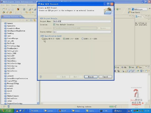Screen dimensions: 151x113
Task: Switch to MyEclipse perspective button
Action: coord(139,9)
